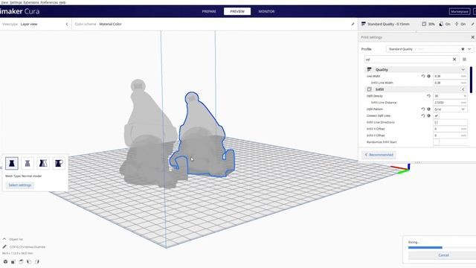Switch to the PREVIEW stage tab
This screenshot has height=268, width=476.
coord(237,12)
